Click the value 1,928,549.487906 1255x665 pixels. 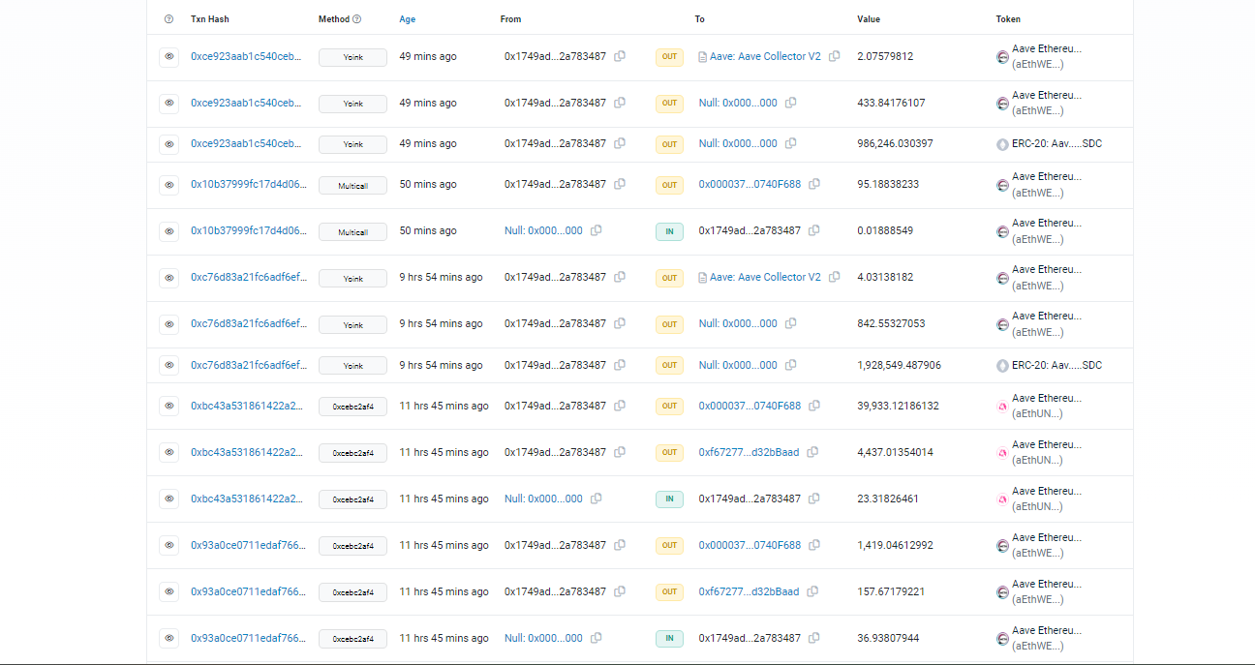pyautogui.click(x=899, y=365)
